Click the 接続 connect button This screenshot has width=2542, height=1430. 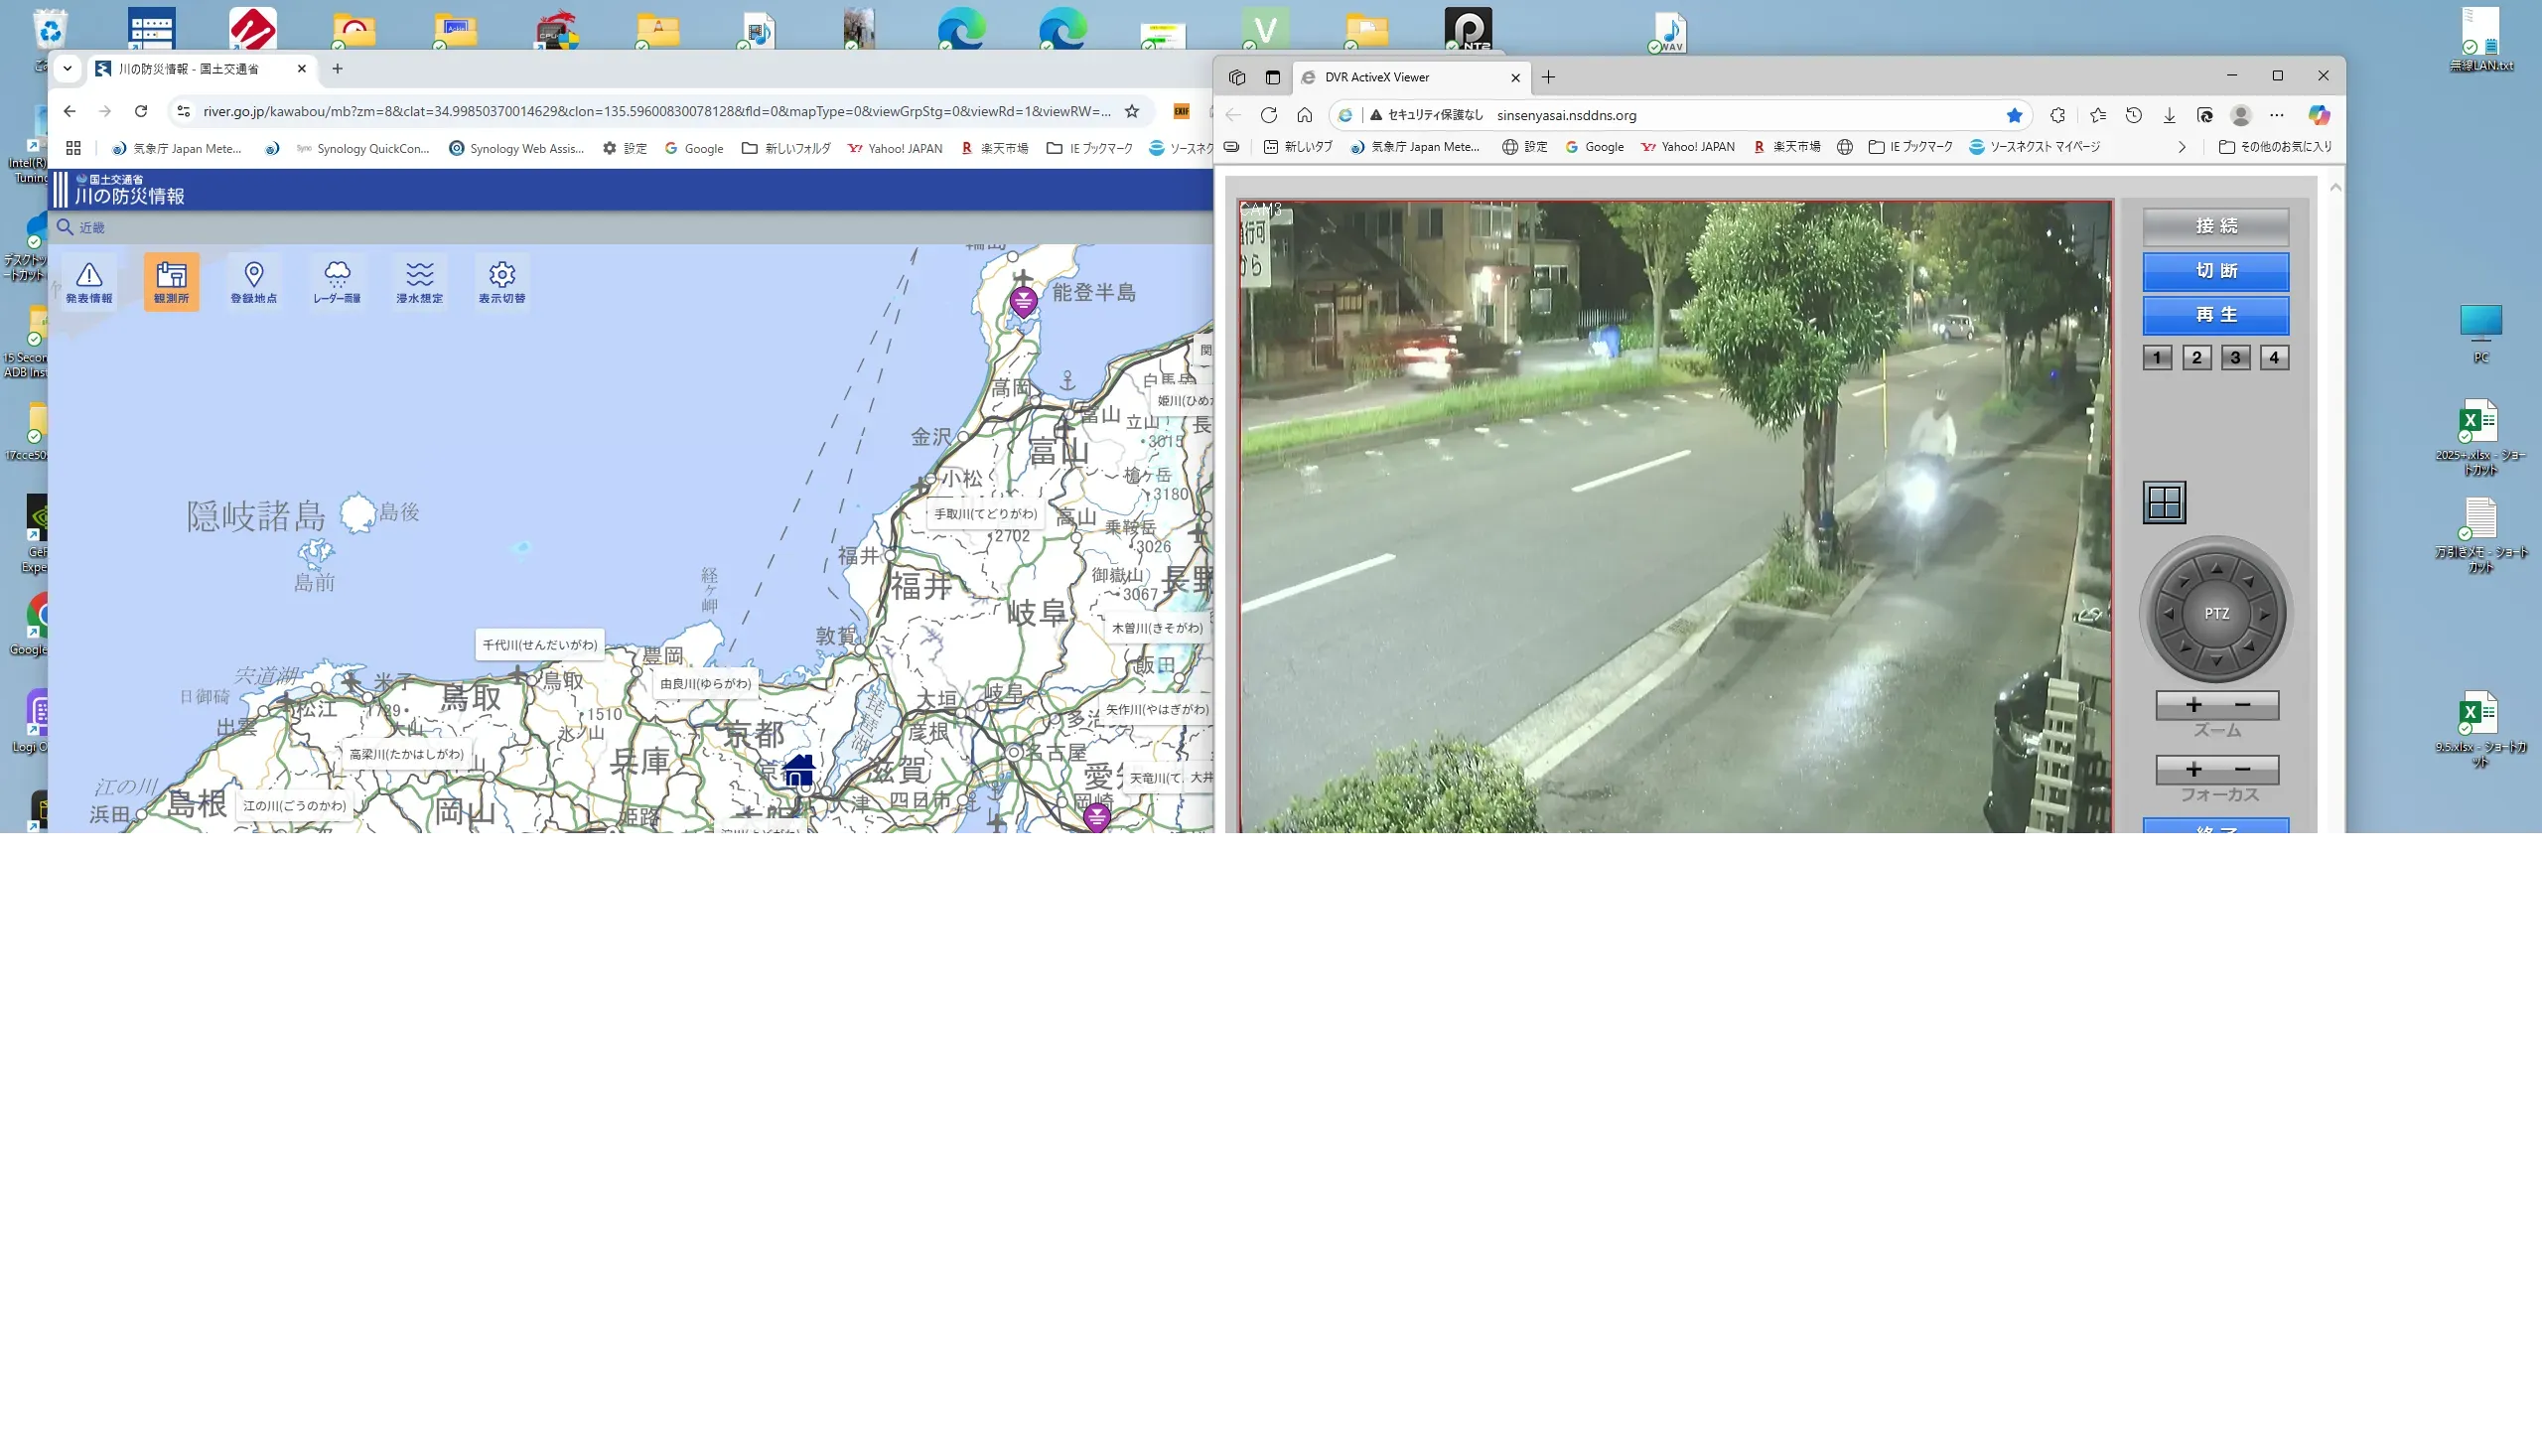pos(2215,226)
